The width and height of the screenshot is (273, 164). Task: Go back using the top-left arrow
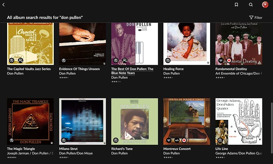pyautogui.click(x=4, y=5)
